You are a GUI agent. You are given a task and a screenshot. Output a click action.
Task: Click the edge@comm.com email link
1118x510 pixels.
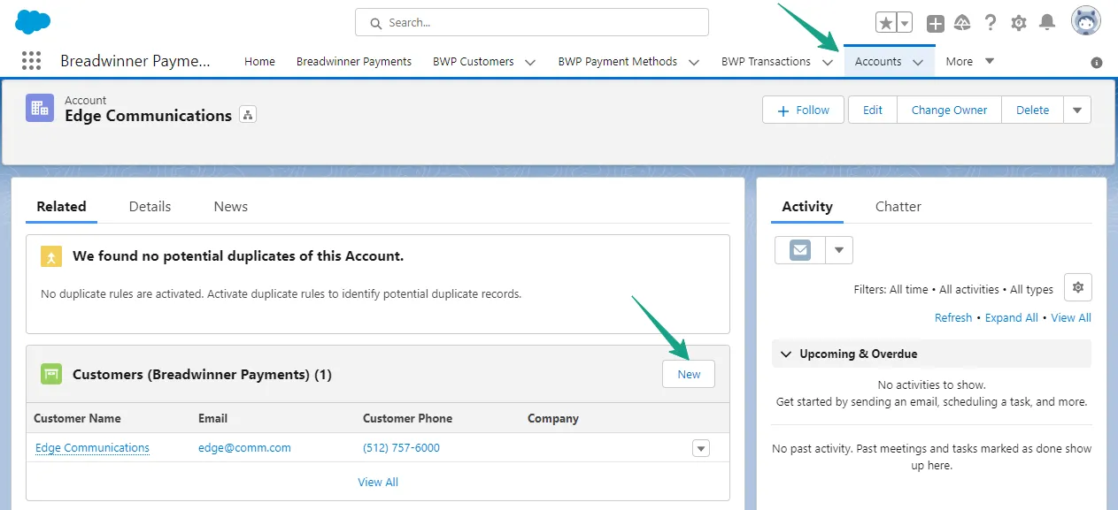click(x=244, y=448)
